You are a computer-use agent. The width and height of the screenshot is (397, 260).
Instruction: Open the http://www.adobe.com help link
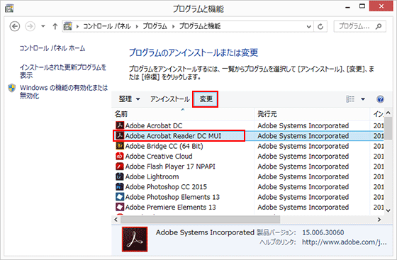[344, 242]
